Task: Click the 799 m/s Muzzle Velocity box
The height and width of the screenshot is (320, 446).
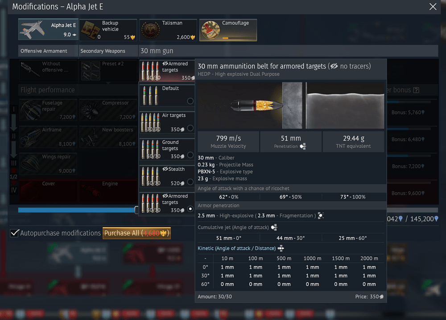Action: point(228,142)
